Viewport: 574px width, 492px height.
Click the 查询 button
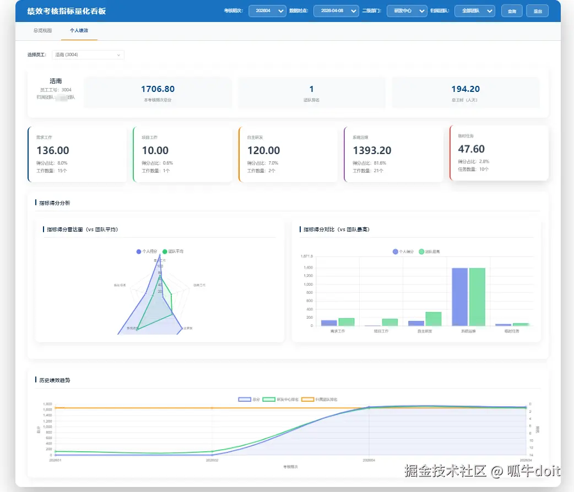pyautogui.click(x=512, y=11)
